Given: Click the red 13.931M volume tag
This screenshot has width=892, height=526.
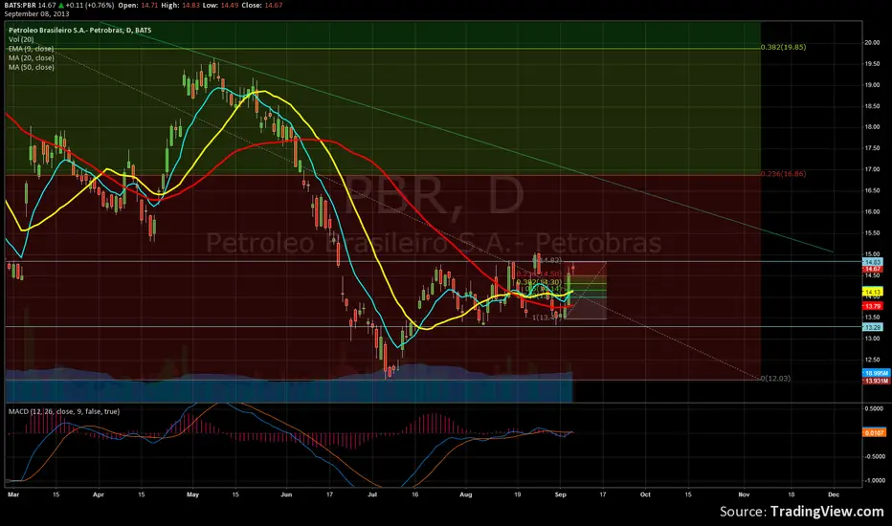Looking at the screenshot, I should click(x=876, y=381).
